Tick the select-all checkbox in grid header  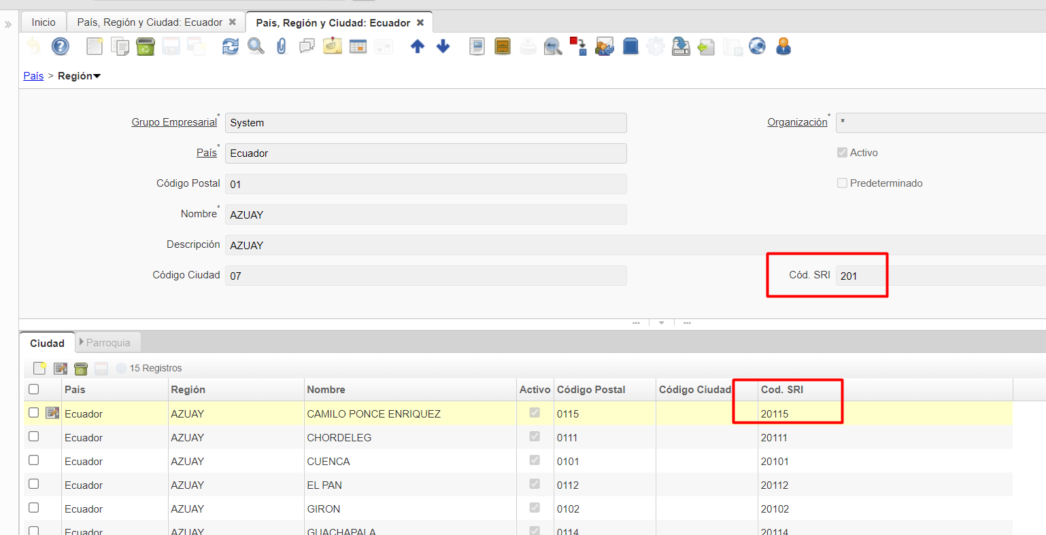coord(34,389)
